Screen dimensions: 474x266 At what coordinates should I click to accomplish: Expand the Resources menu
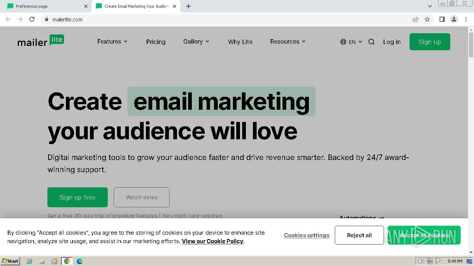288,42
